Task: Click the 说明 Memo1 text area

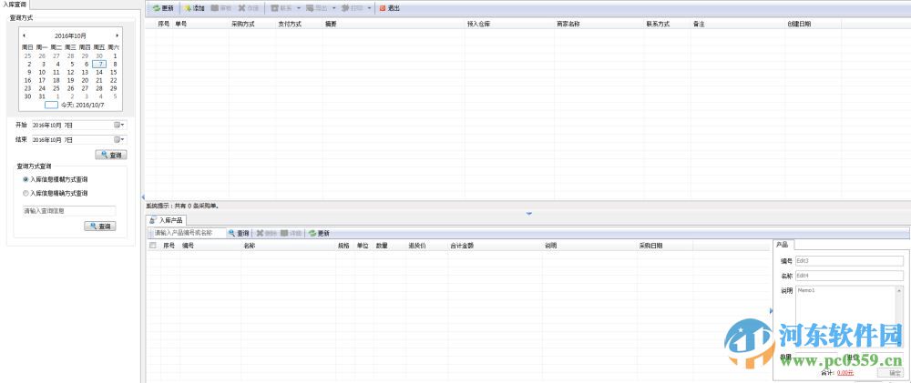Action: (x=849, y=318)
